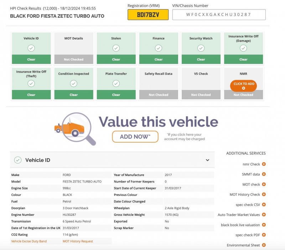Click the transmission value 6 Speed Auto Petrol

[77, 221]
